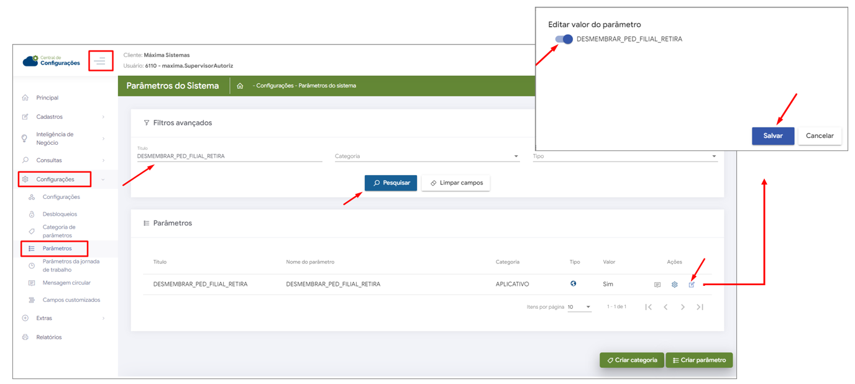Click the hamburger menu icon
The image size is (855, 384).
(100, 61)
